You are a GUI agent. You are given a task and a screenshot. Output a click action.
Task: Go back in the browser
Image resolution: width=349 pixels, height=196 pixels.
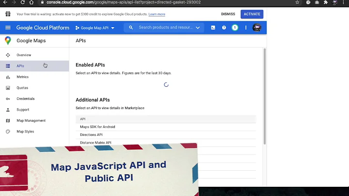tap(5, 2)
